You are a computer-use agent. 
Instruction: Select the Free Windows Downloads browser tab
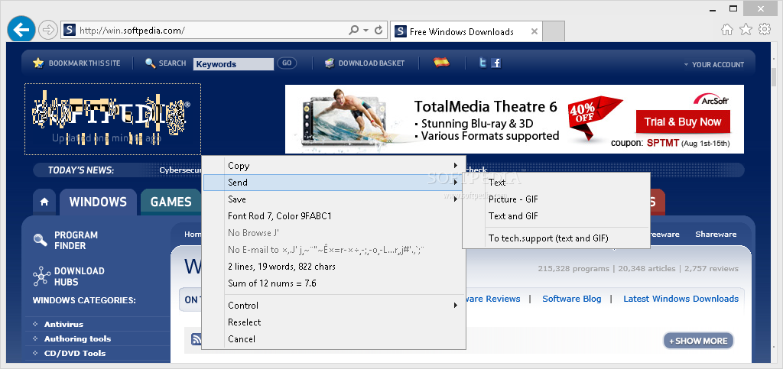pyautogui.click(x=466, y=31)
